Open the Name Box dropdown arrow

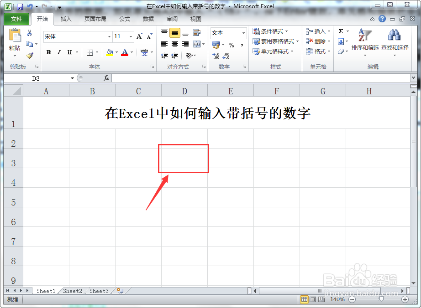coord(72,78)
